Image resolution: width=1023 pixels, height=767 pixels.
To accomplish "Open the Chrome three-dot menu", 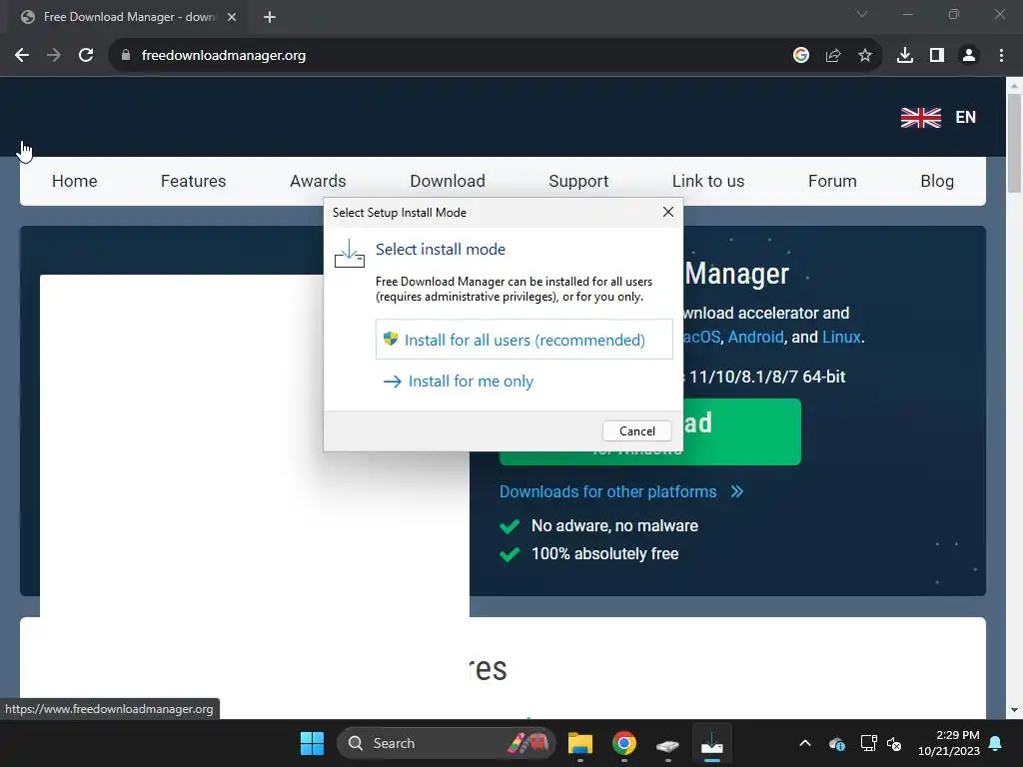I will click(x=1001, y=56).
